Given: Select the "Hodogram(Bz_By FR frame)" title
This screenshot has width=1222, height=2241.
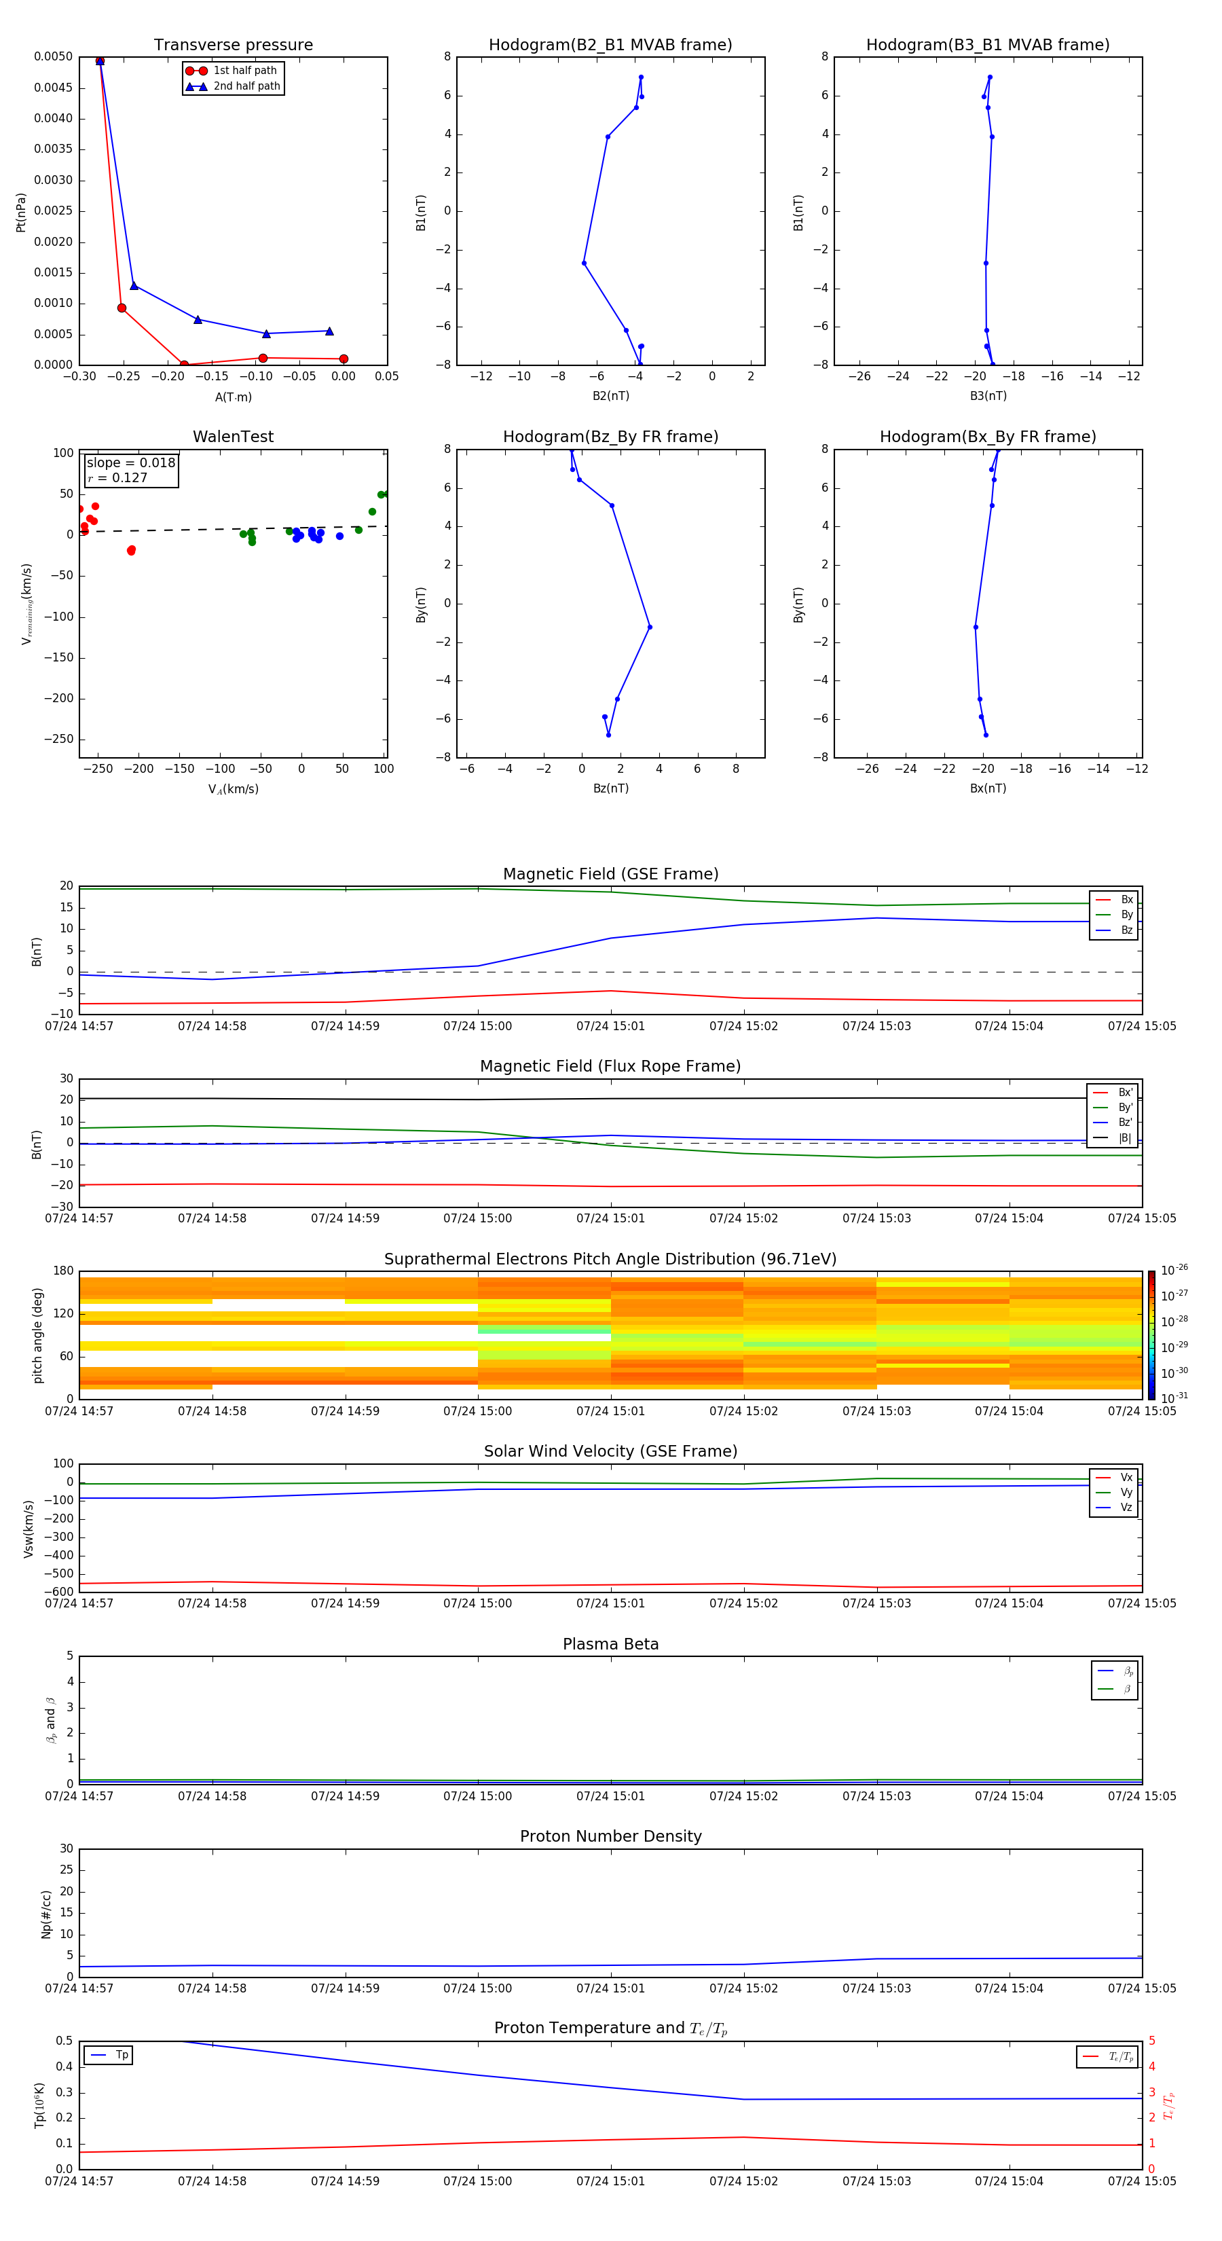Looking at the screenshot, I should tap(610, 437).
